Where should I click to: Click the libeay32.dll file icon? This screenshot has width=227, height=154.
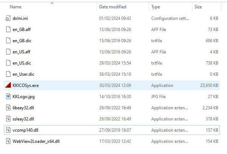point(8,108)
